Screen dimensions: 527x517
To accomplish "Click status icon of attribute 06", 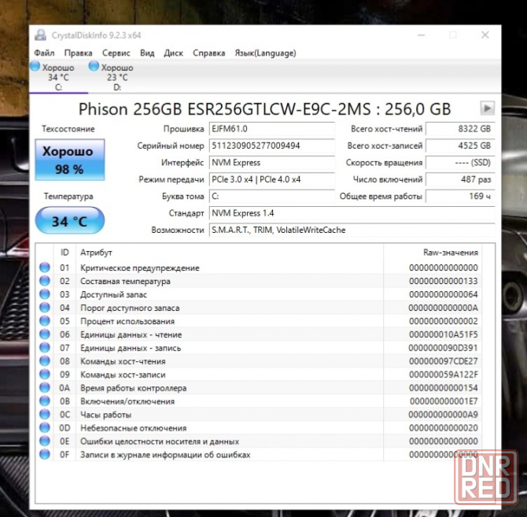I will (45, 334).
